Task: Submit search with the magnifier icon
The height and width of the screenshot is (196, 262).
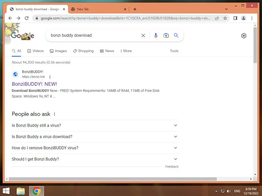Action: 176,35
